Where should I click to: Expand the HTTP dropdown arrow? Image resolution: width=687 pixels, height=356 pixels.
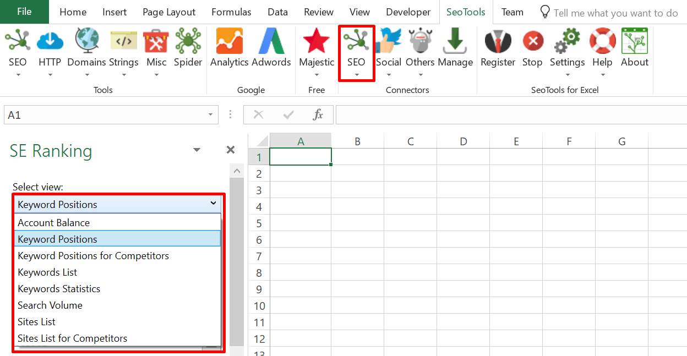click(x=50, y=75)
